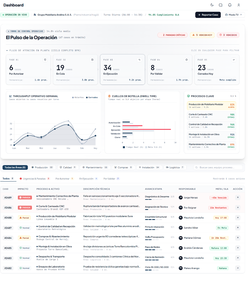Screen dimensions: 248x284
Task: Click the search field Buscar caso, equipo
Action: coord(218,167)
